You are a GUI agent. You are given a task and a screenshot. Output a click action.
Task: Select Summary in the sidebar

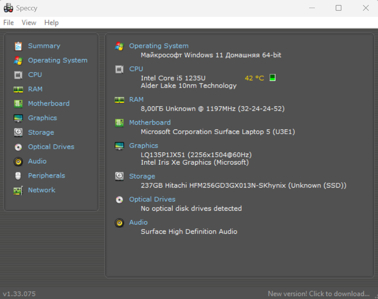[x=44, y=46]
